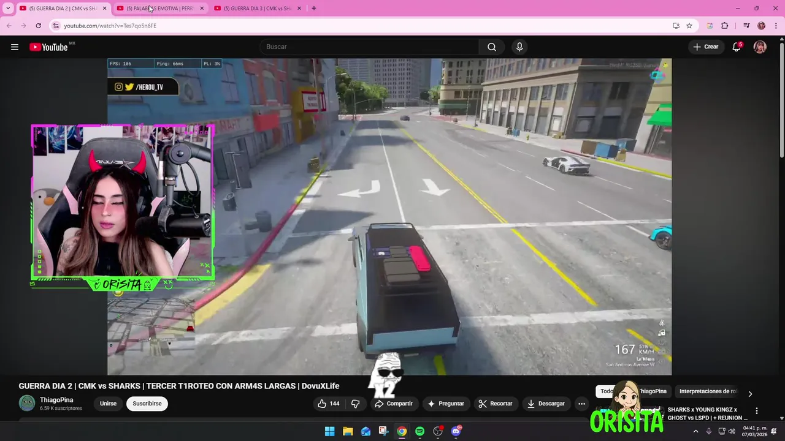
Task: Open Snipping Tool from the taskbar
Action: pyautogui.click(x=383, y=431)
